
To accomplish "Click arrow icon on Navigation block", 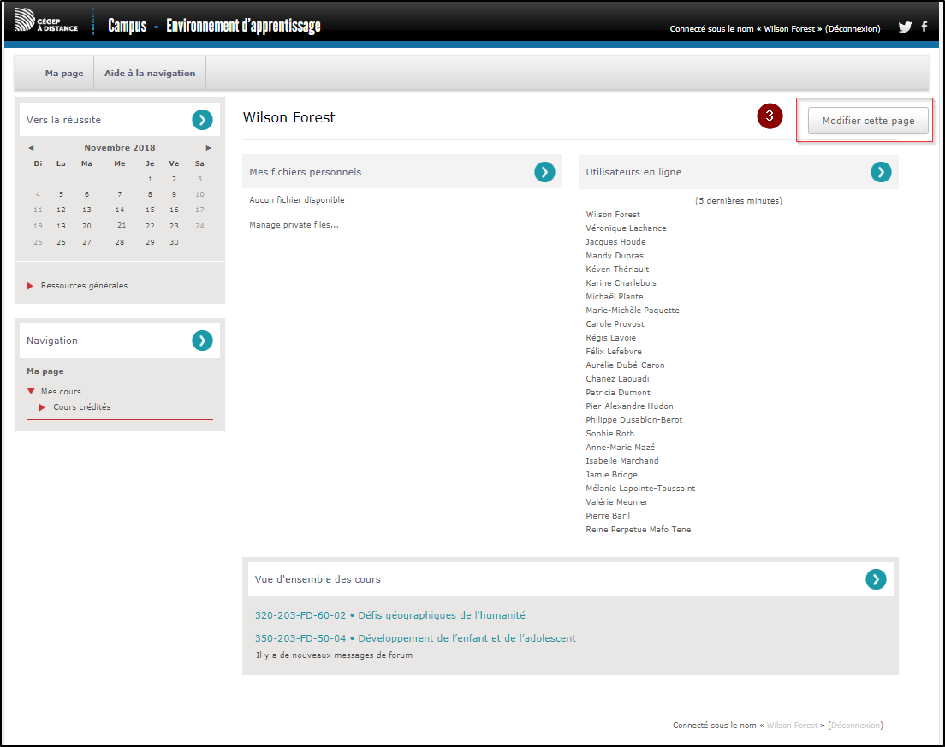I will 202,341.
